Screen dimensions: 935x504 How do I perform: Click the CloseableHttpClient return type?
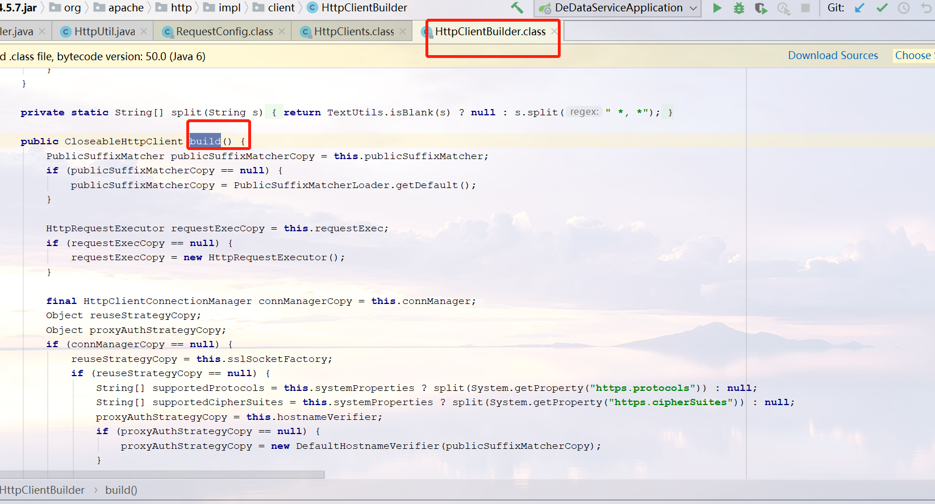coord(124,141)
